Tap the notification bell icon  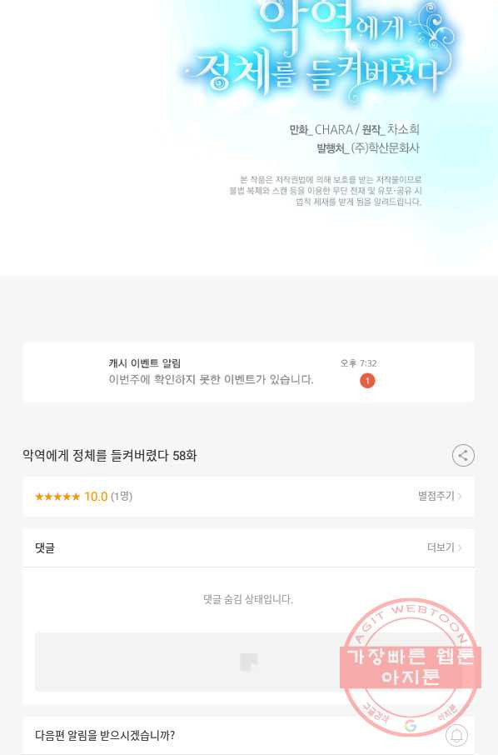click(x=456, y=735)
